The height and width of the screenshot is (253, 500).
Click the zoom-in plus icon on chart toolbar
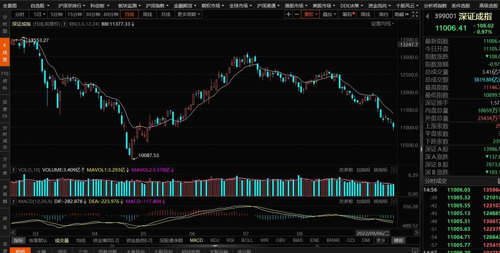click(x=288, y=15)
